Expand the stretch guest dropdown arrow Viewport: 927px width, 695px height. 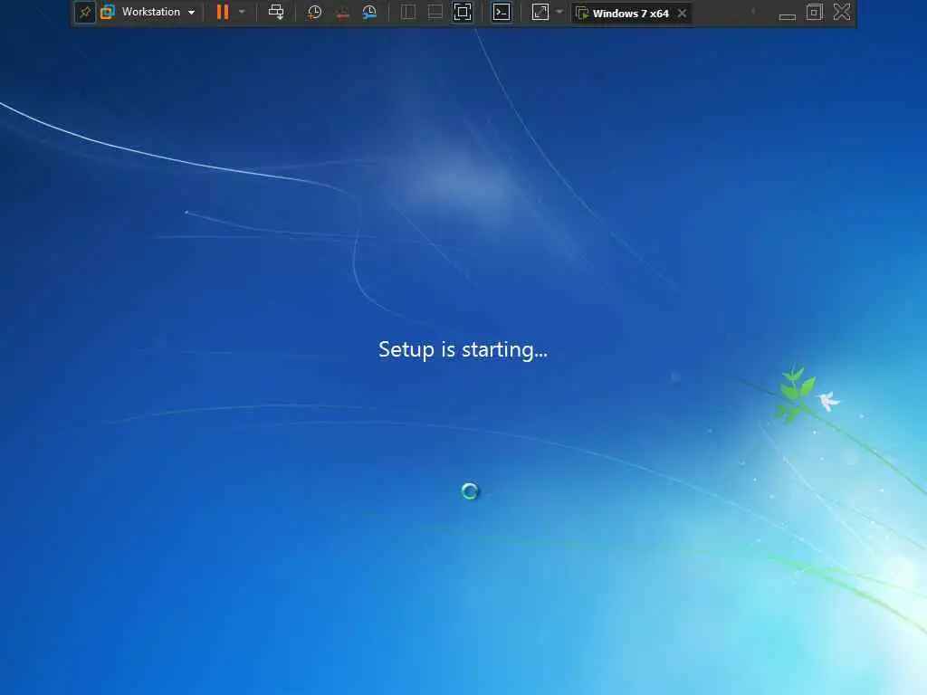(x=559, y=12)
